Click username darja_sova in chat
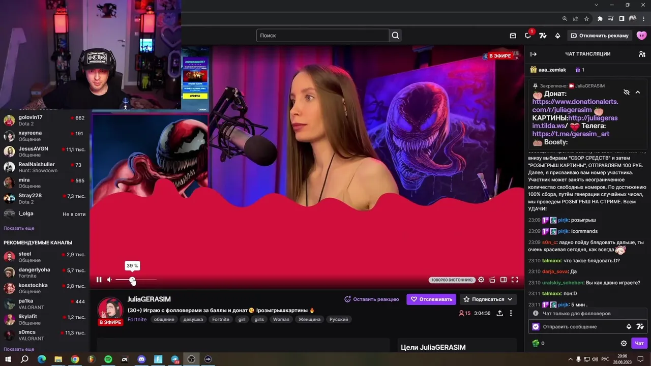Viewport: 651px width, 366px height. pos(555,271)
